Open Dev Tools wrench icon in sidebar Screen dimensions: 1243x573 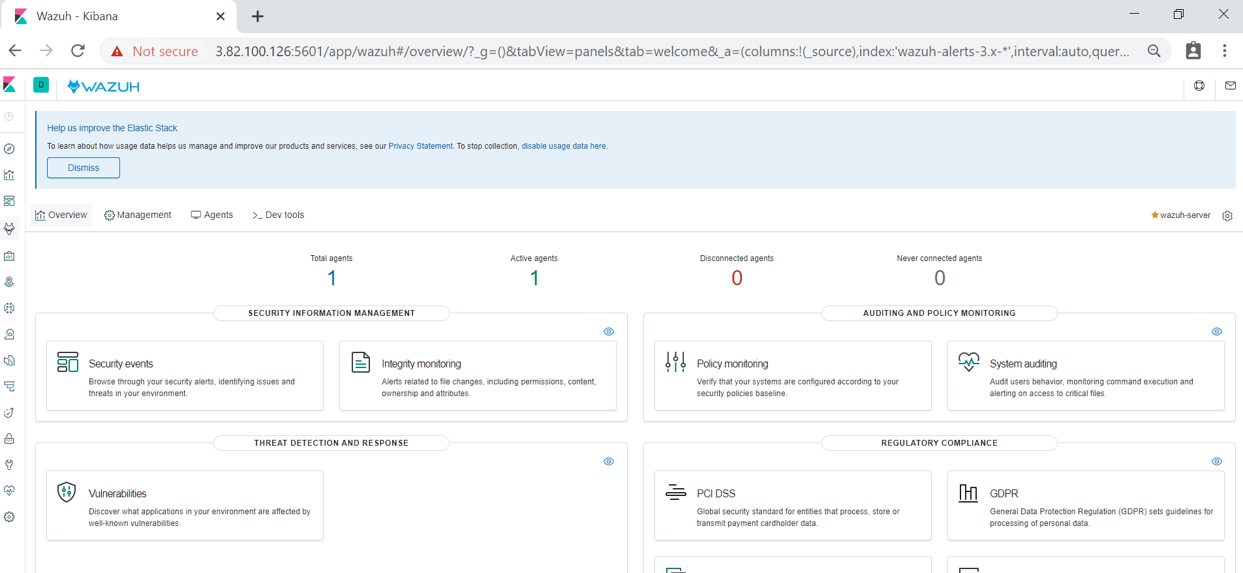[9, 465]
